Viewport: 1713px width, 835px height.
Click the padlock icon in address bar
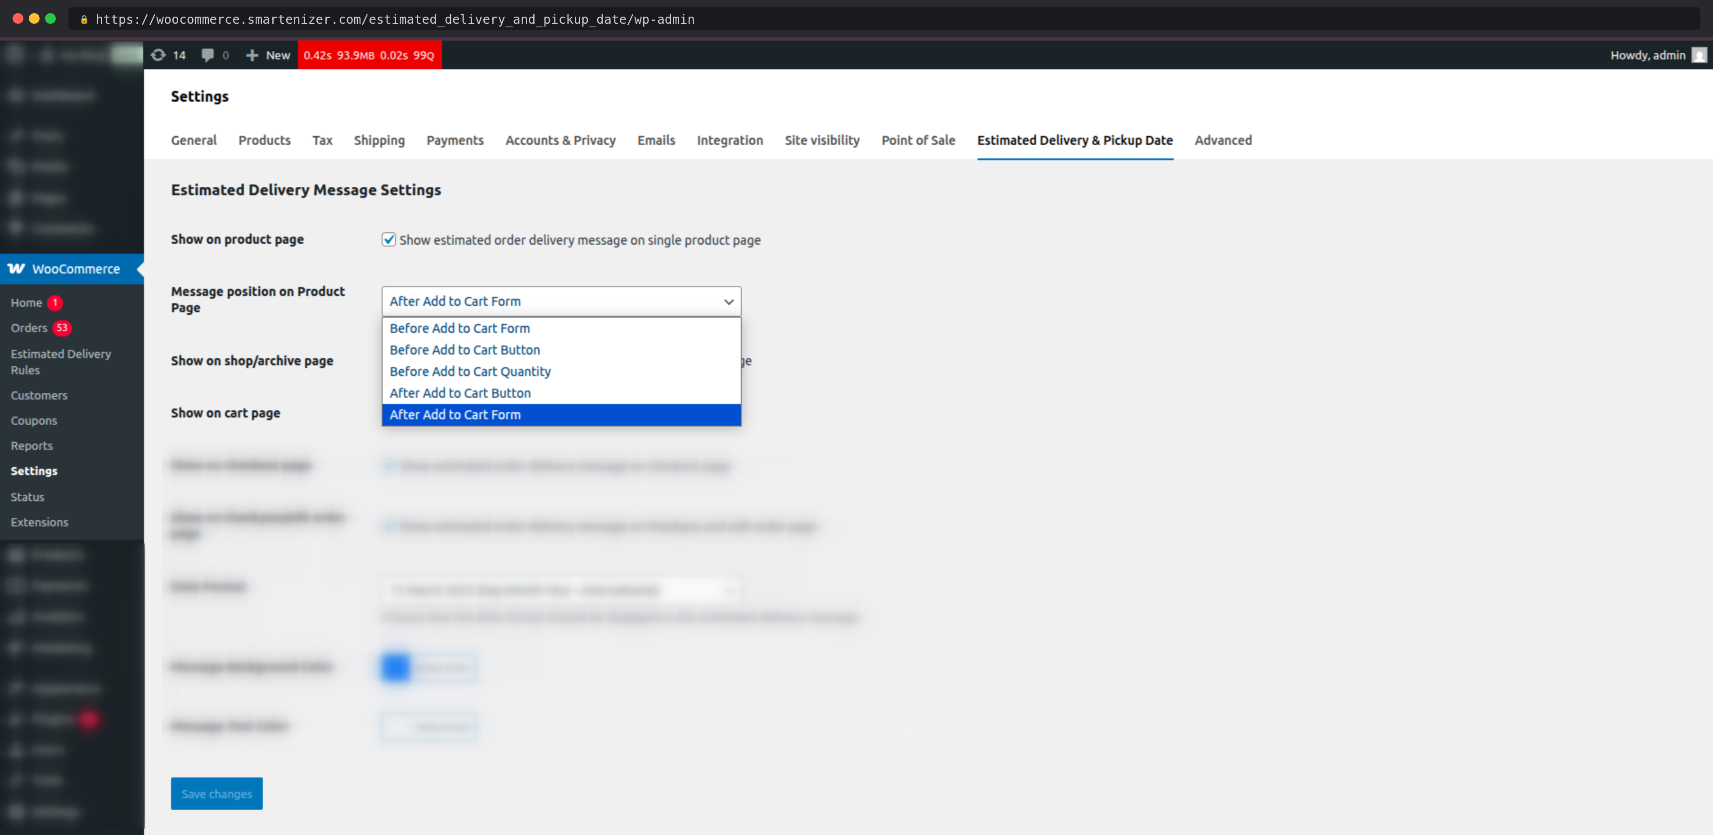[x=85, y=19]
